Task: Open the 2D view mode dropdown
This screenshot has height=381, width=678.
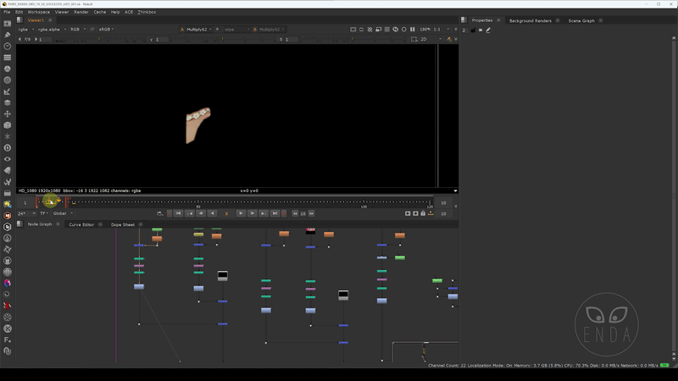Action: coord(431,39)
